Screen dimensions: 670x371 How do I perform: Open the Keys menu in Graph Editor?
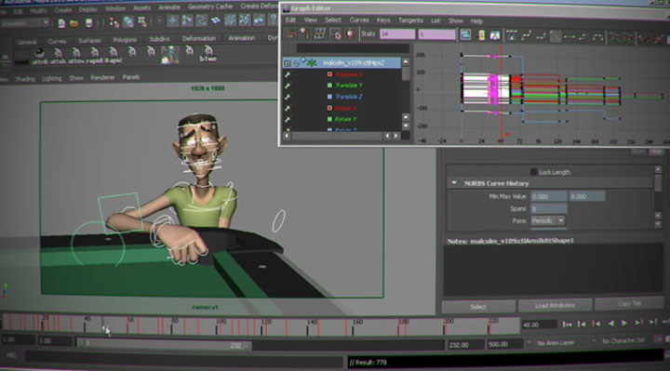pos(383,20)
